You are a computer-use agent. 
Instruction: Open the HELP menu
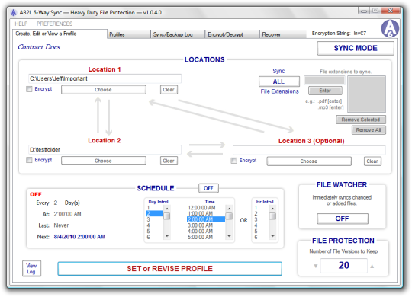(x=21, y=24)
